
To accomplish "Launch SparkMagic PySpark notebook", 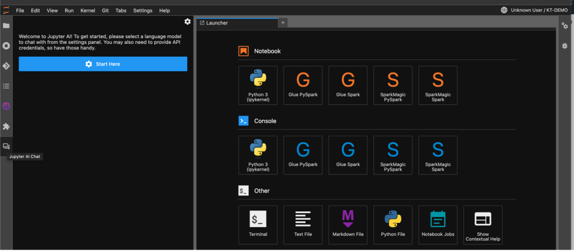I will pyautogui.click(x=393, y=85).
